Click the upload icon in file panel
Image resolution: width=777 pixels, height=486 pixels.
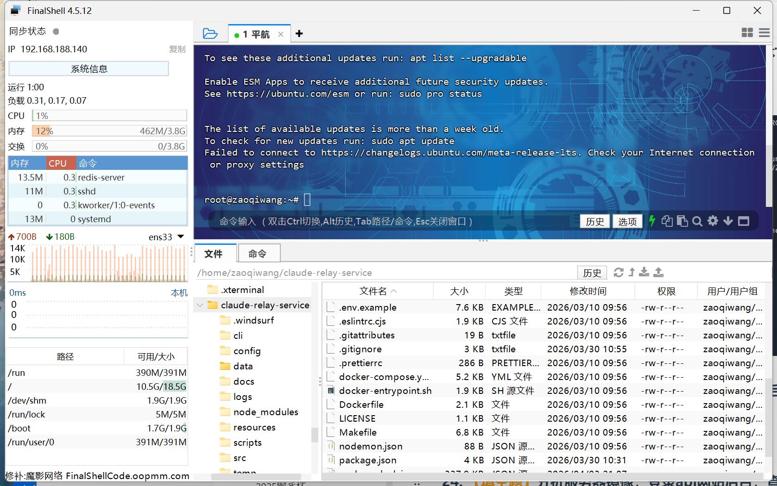pyautogui.click(x=658, y=273)
